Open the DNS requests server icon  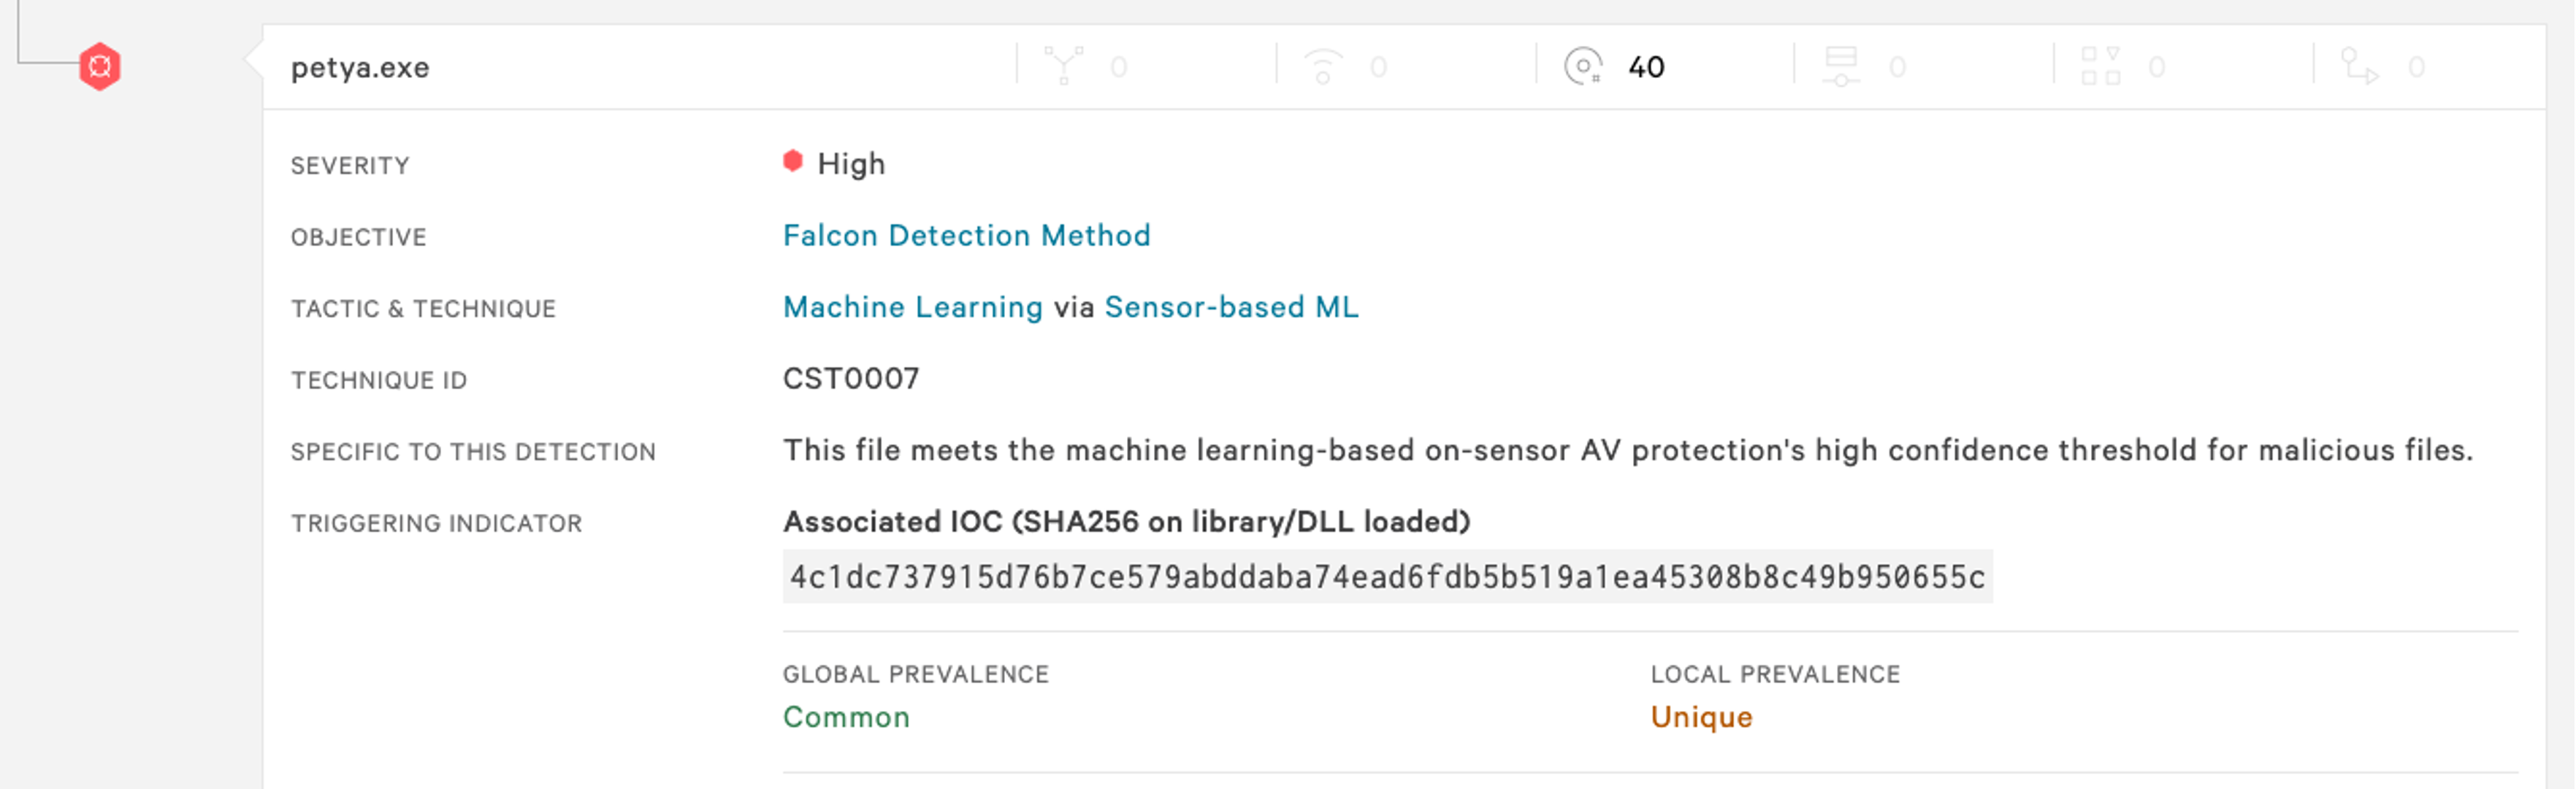(1841, 66)
